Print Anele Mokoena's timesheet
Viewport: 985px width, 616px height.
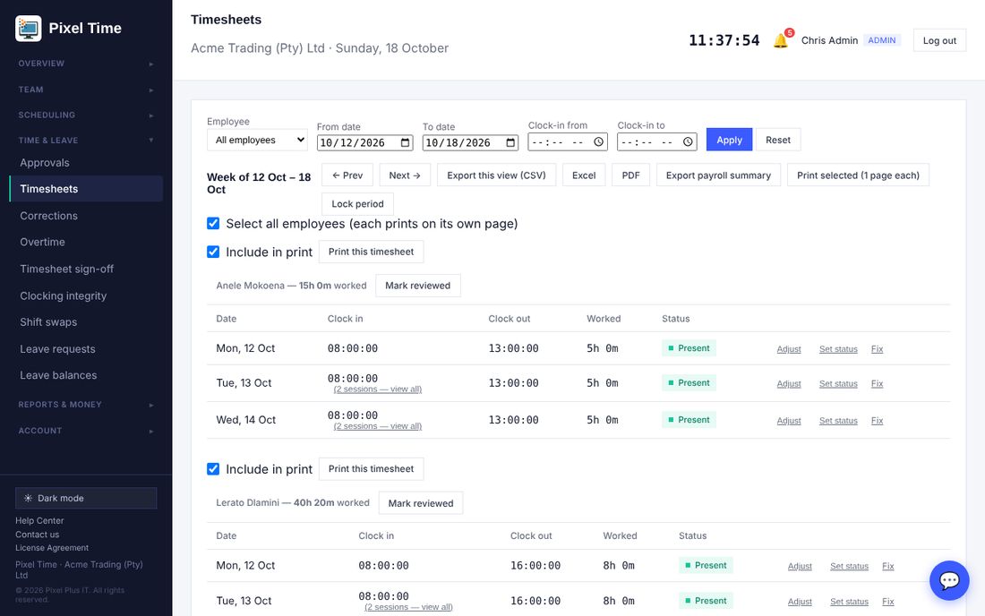(x=372, y=252)
